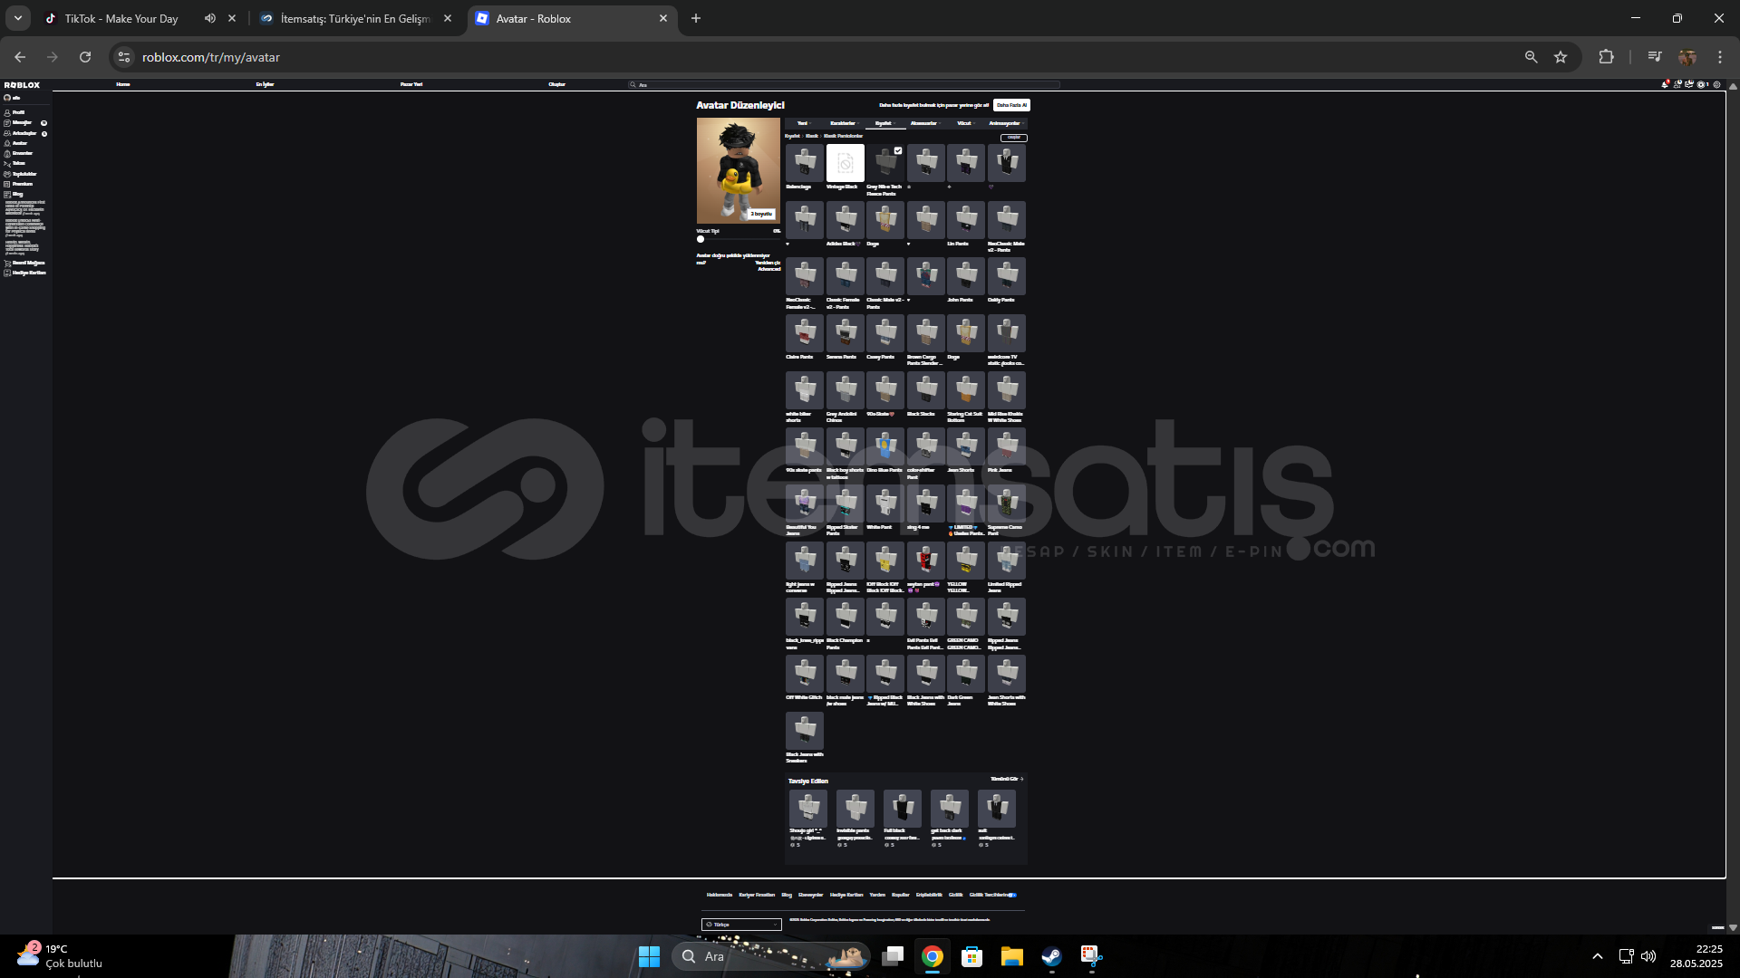Viewport: 1740px width, 978px height.
Task: Click the Windows Start button
Action: [x=649, y=956]
